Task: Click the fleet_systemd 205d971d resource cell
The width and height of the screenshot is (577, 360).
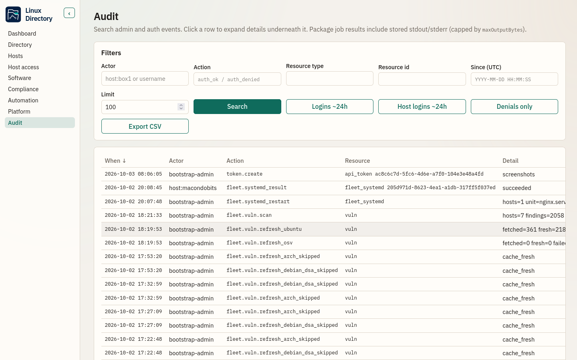Action: 420,188
